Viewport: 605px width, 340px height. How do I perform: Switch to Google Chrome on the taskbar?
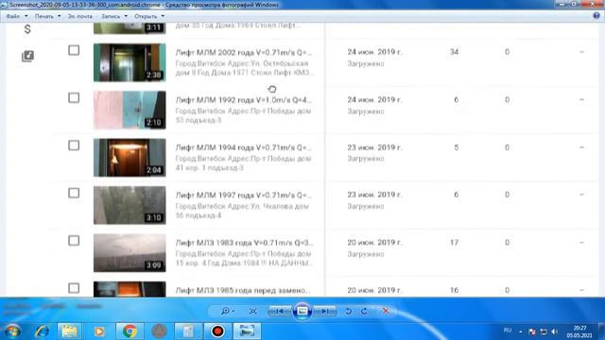pyautogui.click(x=130, y=331)
